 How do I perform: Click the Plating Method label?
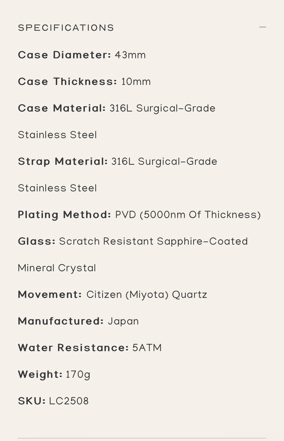coord(64,215)
